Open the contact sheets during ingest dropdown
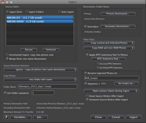 pos(111,91)
